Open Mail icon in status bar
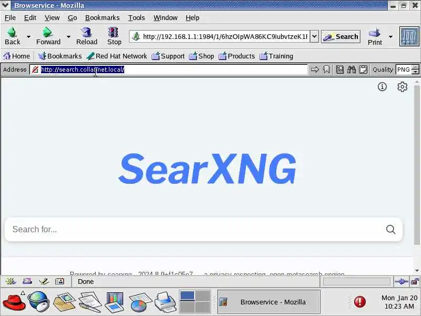Screen dimensions: 421x316 click(27, 281)
